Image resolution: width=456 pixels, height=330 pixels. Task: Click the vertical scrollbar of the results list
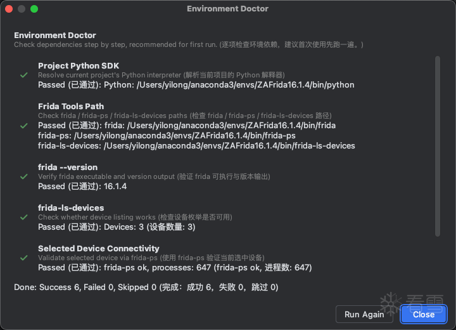[x=437, y=146]
